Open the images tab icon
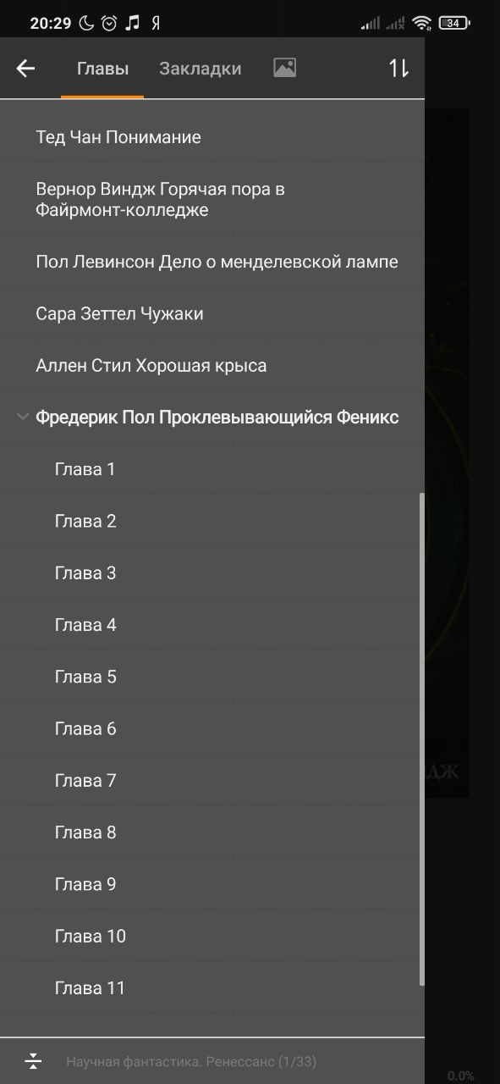 284,69
